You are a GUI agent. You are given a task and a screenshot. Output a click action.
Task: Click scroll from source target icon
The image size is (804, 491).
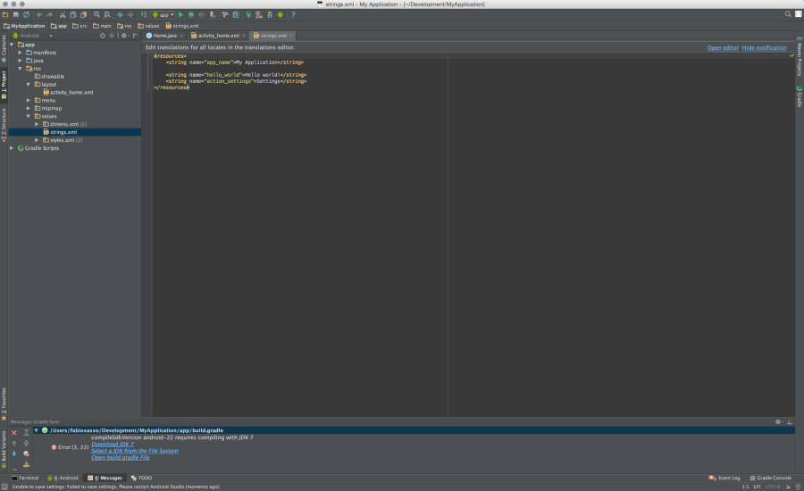(103, 36)
